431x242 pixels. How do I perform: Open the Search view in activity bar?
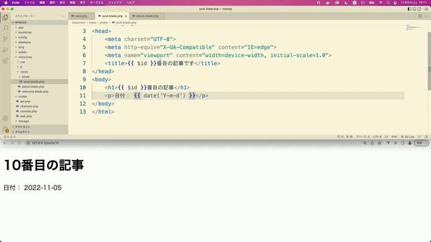click(x=5, y=28)
